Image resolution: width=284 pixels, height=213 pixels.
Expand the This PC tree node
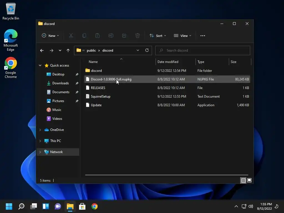[x=40, y=141]
